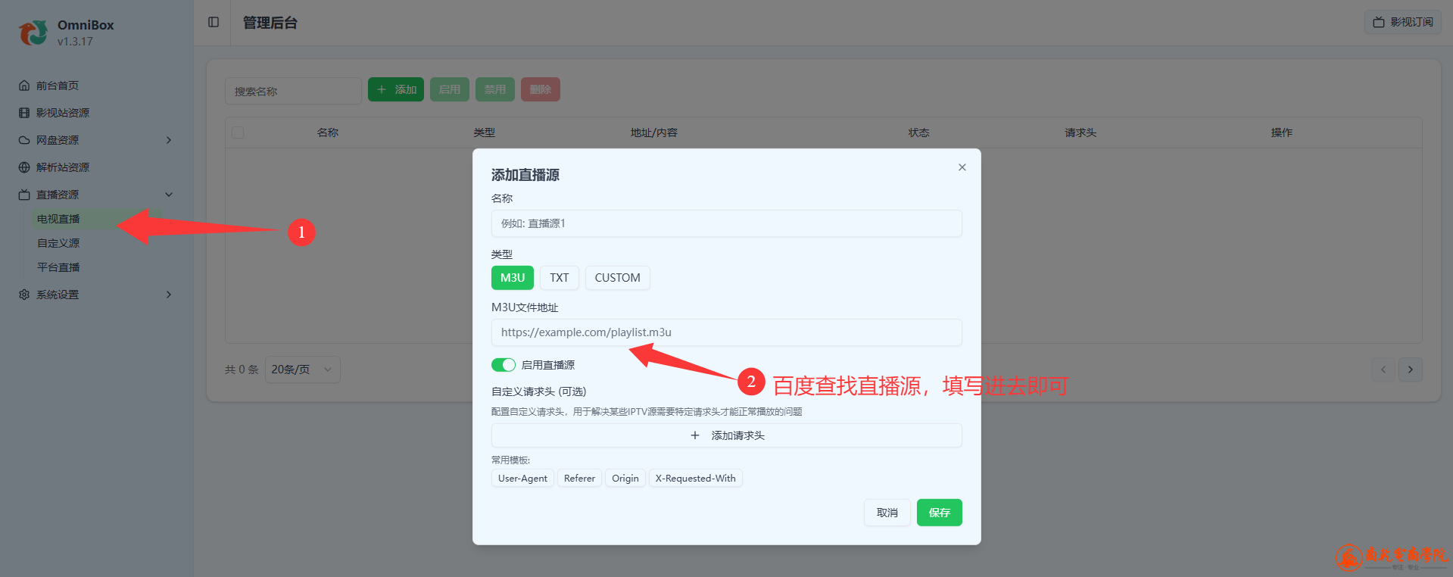The width and height of the screenshot is (1453, 577).
Task: Open 自定义源 in the sidebar
Action: pos(58,243)
